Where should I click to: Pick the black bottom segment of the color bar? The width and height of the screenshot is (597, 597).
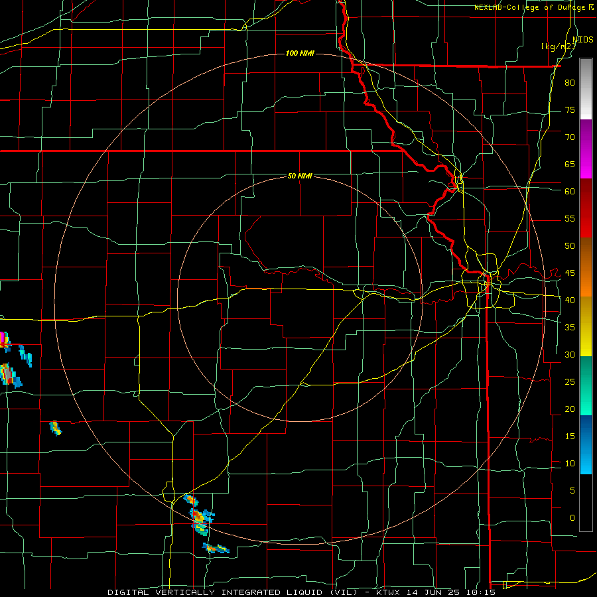(x=586, y=503)
